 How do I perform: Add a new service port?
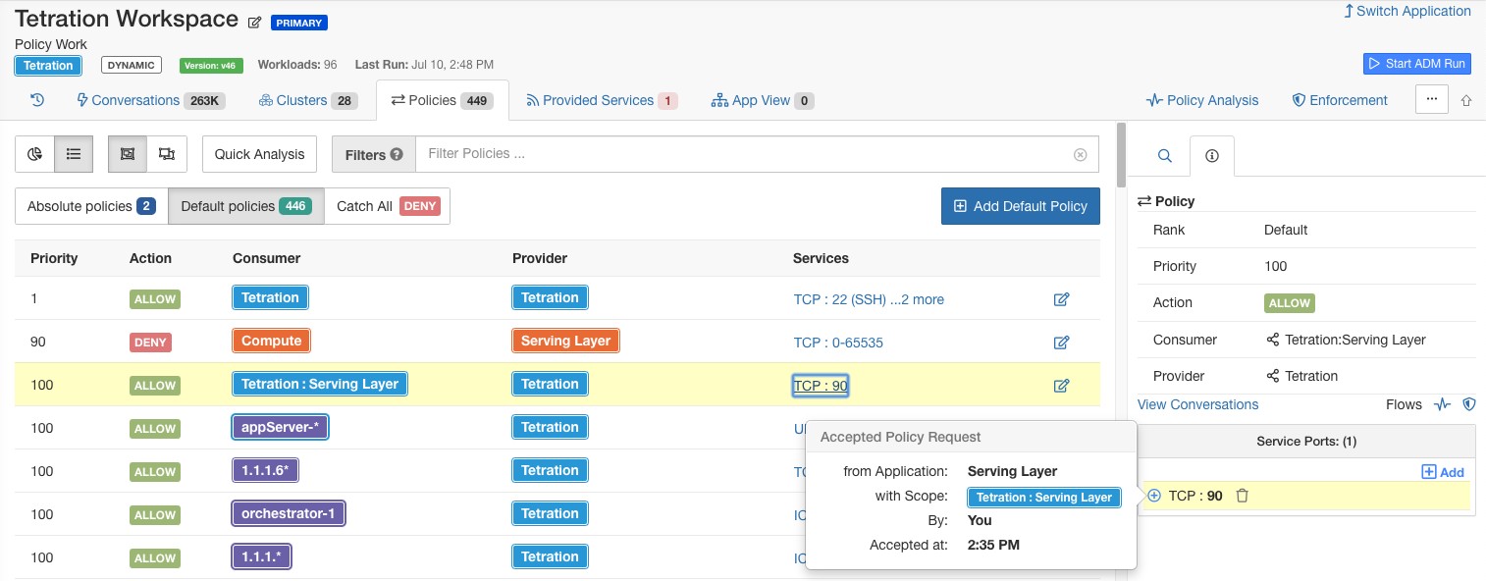pos(1443,472)
